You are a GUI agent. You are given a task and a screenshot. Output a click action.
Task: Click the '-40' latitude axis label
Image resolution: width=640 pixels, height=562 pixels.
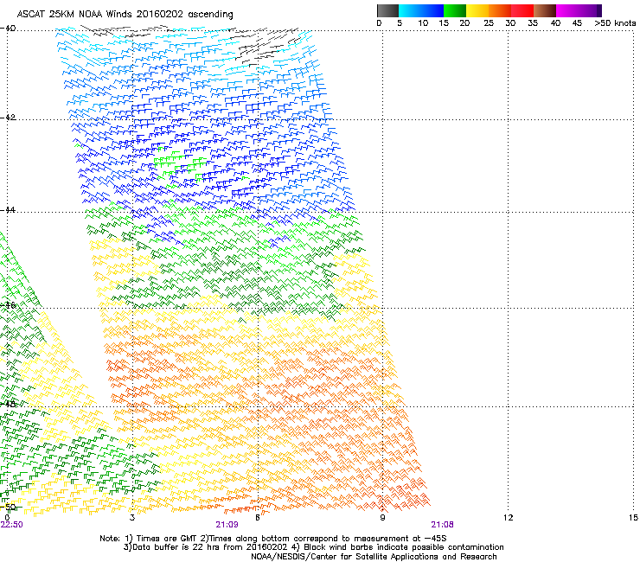pos(8,29)
